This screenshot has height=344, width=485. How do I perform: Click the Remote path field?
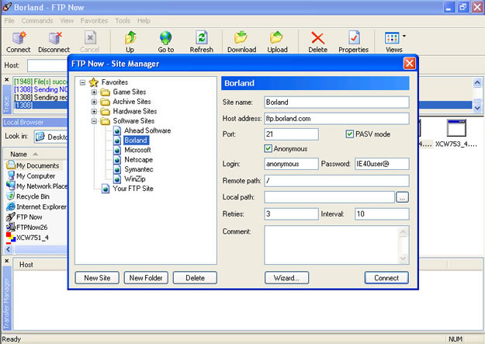[337, 180]
